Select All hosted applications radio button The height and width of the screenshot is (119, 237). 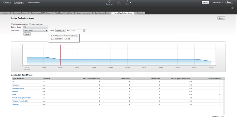click(12, 24)
